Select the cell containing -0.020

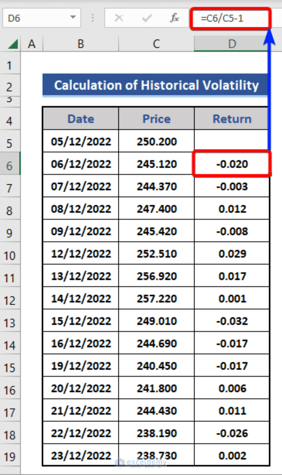[x=232, y=163]
